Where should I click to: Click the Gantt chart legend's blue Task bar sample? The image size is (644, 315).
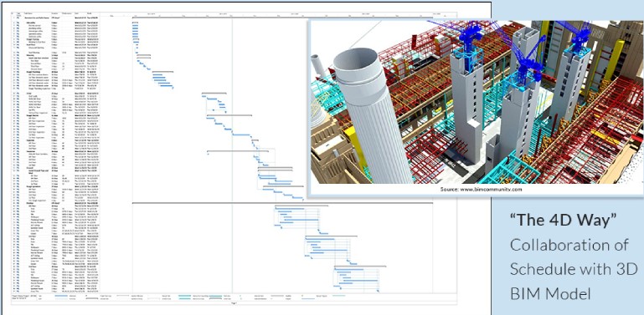click(x=61, y=295)
